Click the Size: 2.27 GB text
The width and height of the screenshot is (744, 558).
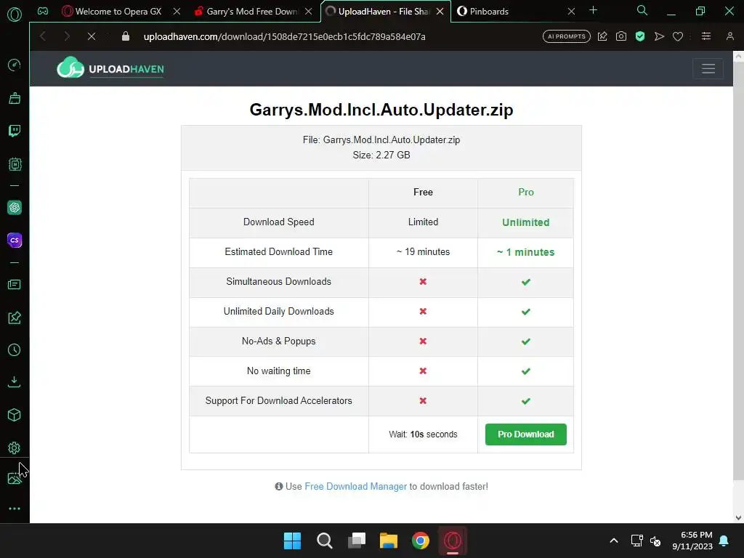(x=381, y=155)
